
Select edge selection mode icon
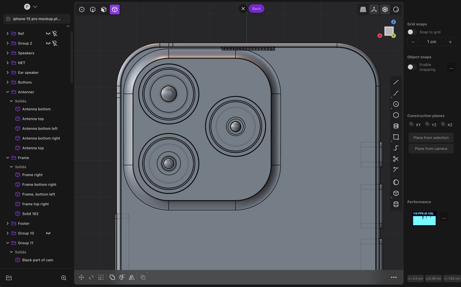93,9
